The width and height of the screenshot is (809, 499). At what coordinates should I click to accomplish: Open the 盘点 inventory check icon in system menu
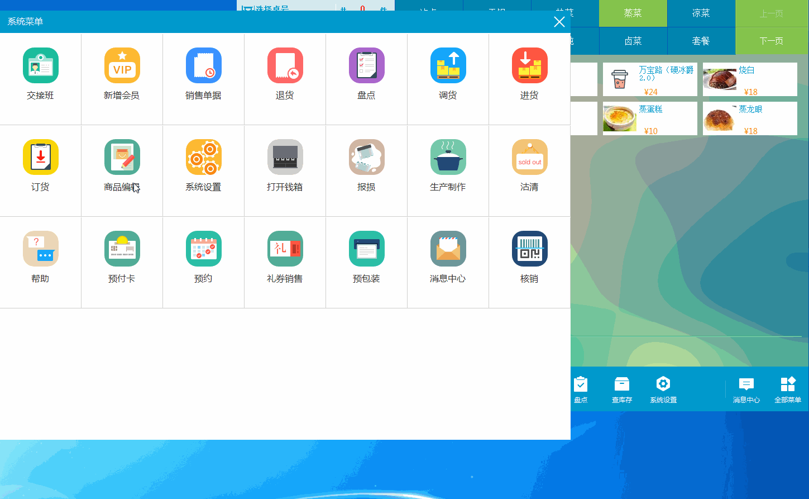[366, 66]
